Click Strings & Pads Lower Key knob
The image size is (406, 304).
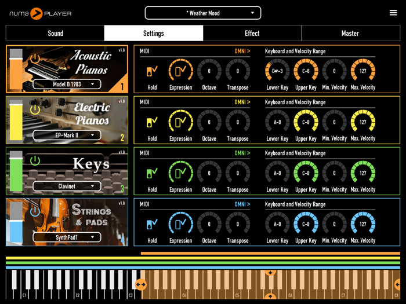pos(277,224)
